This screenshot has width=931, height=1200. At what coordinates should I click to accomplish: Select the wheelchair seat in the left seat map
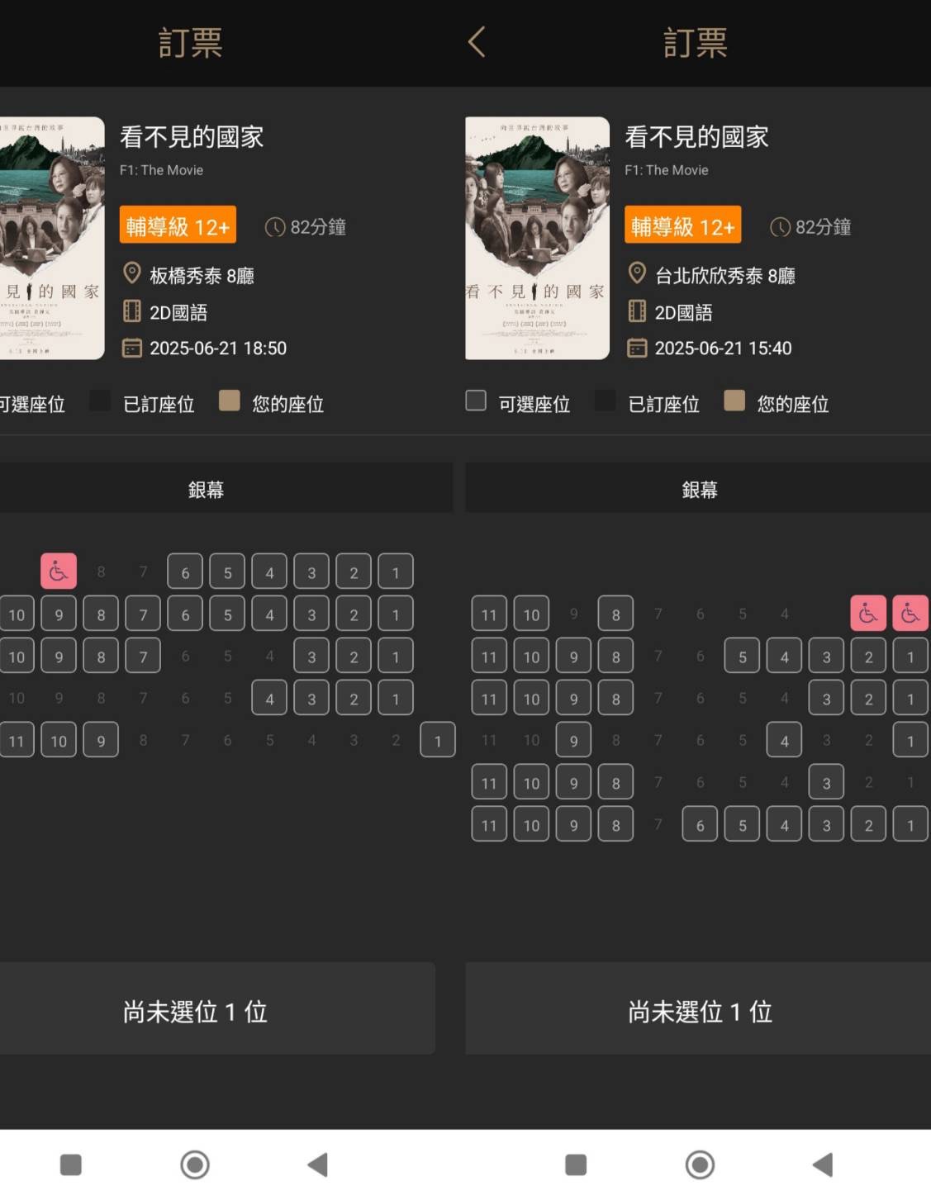[59, 571]
